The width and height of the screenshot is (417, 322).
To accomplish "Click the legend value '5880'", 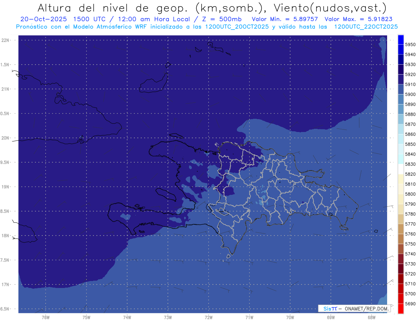I will [x=410, y=114].
